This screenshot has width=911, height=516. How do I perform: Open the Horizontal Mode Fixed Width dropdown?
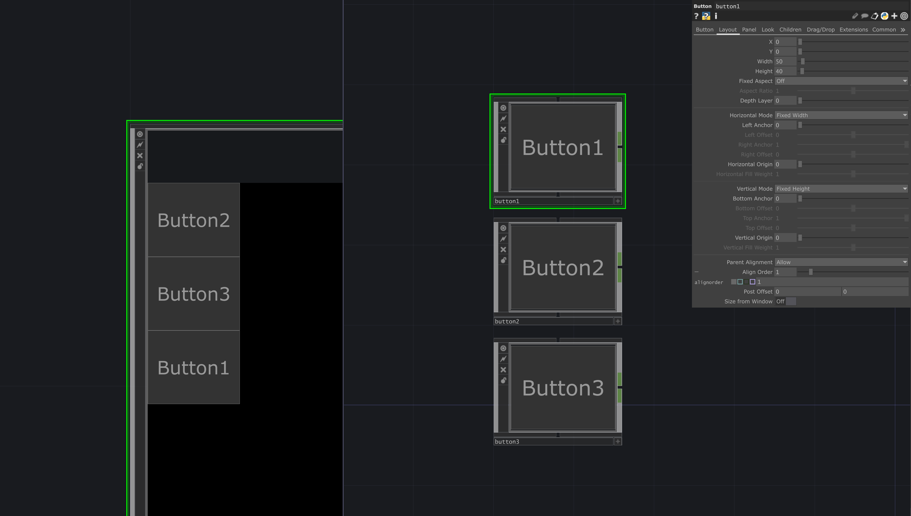(841, 115)
